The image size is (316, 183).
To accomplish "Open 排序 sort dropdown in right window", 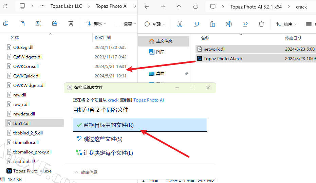I will point(286,24).
